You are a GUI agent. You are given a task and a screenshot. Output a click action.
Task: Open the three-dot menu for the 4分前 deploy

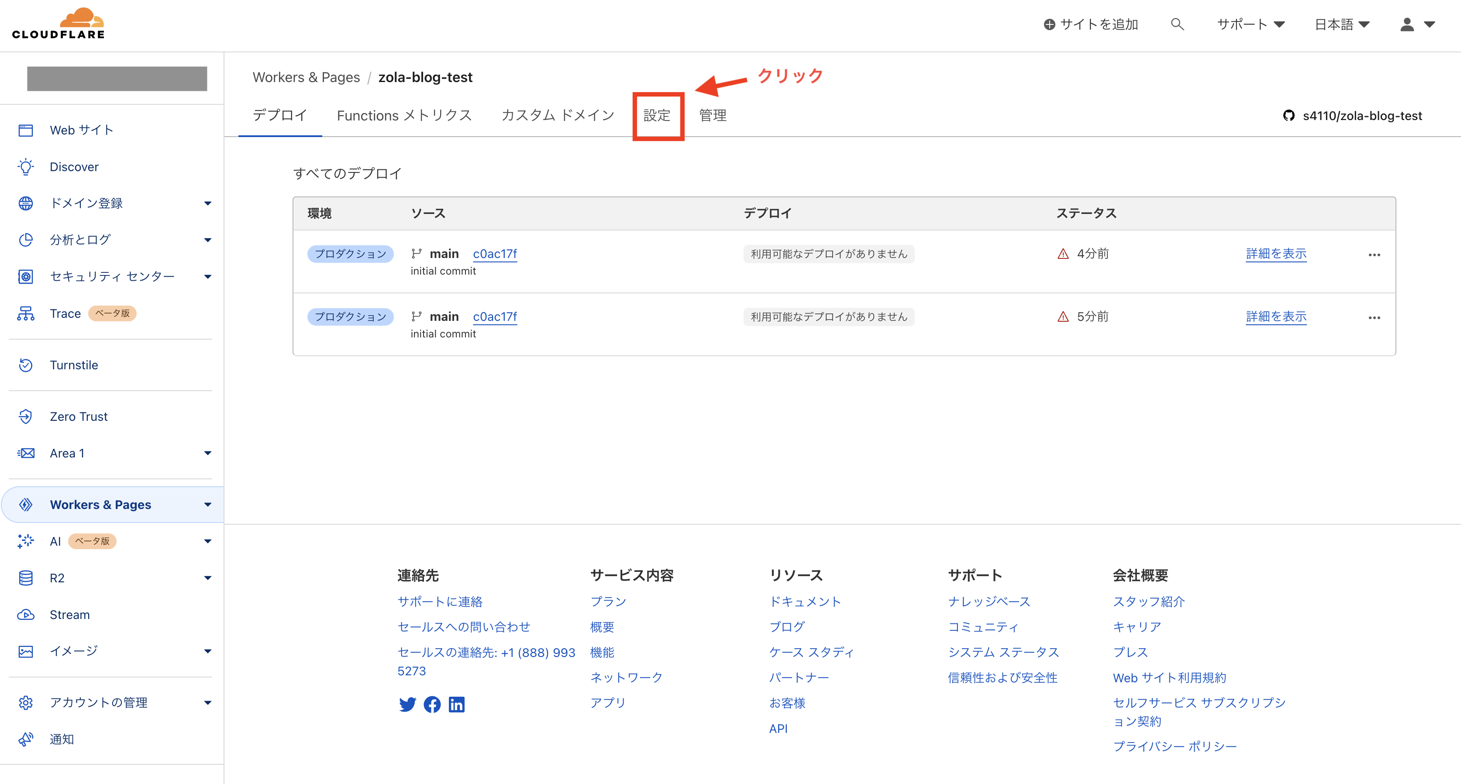pyautogui.click(x=1374, y=254)
